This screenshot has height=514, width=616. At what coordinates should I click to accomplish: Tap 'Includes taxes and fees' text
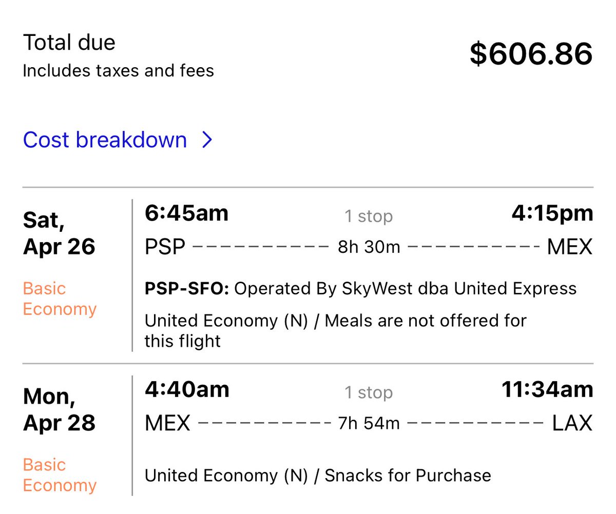click(x=118, y=70)
